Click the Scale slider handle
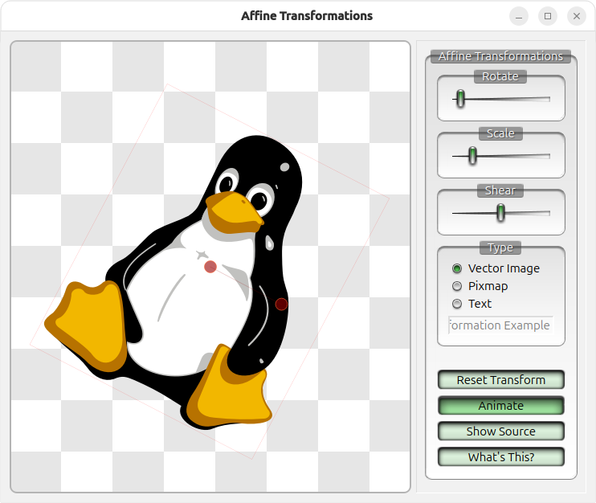This screenshot has width=596, height=503. pos(472,156)
